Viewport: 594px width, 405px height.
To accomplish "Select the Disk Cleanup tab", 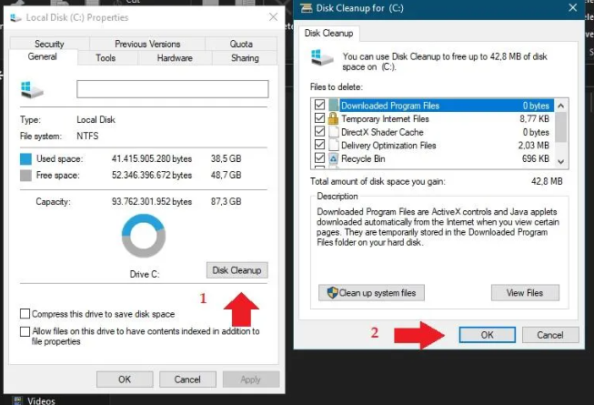I will click(328, 34).
